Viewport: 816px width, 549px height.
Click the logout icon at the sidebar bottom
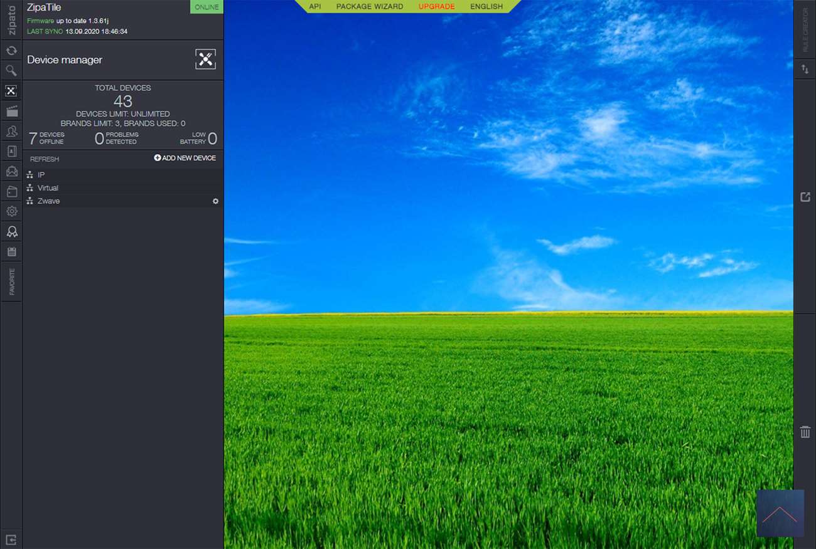click(x=11, y=539)
